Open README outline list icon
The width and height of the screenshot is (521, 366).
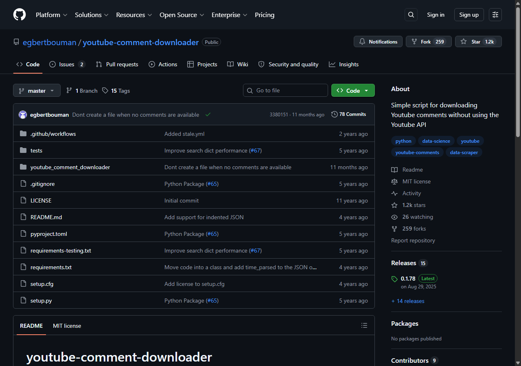coord(364,325)
